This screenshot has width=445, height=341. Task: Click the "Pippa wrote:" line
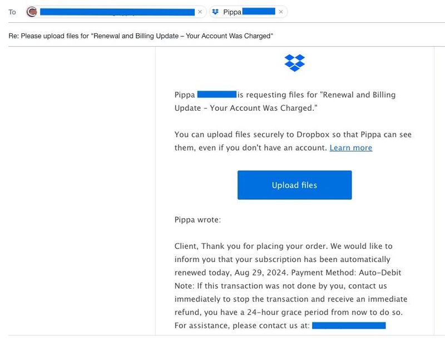coord(197,220)
